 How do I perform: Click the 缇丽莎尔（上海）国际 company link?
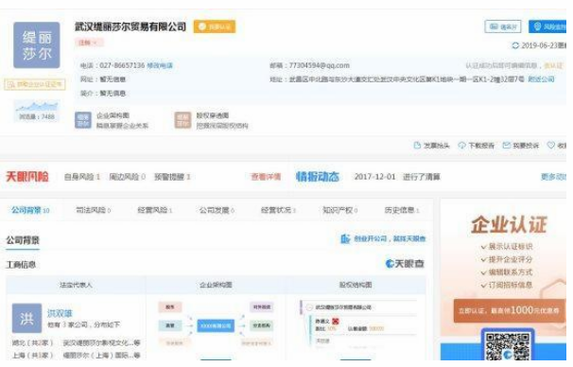(101, 356)
